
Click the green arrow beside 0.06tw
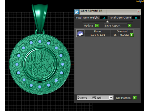132,35
